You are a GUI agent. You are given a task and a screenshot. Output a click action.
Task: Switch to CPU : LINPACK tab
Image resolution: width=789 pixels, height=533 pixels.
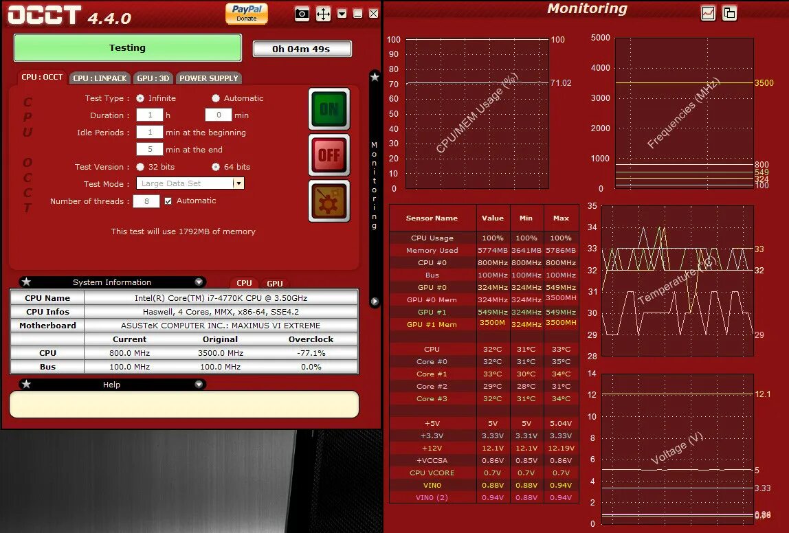click(x=100, y=78)
